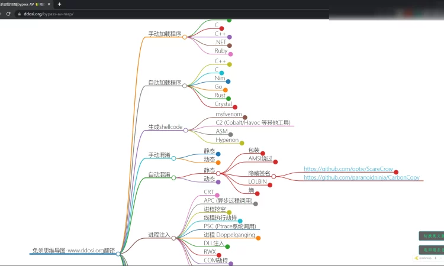Click the markmap logo in the toolbar
Viewport: 444px width, 266px height.
(x=423, y=258)
